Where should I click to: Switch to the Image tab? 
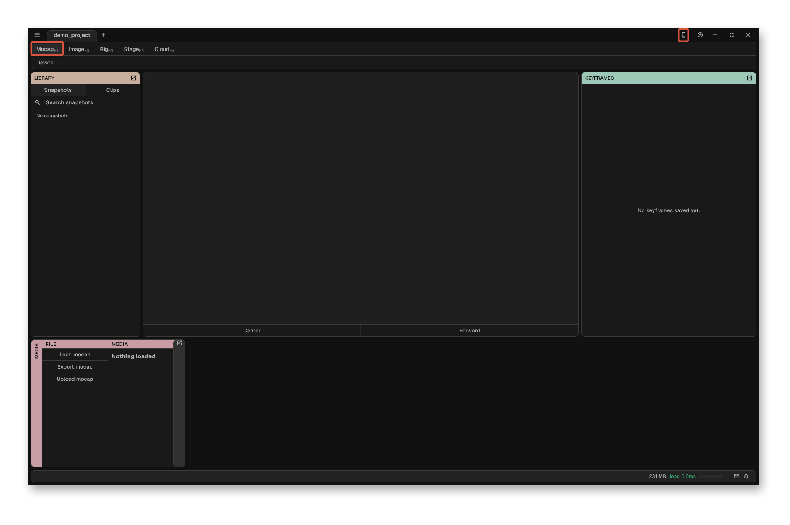79,49
